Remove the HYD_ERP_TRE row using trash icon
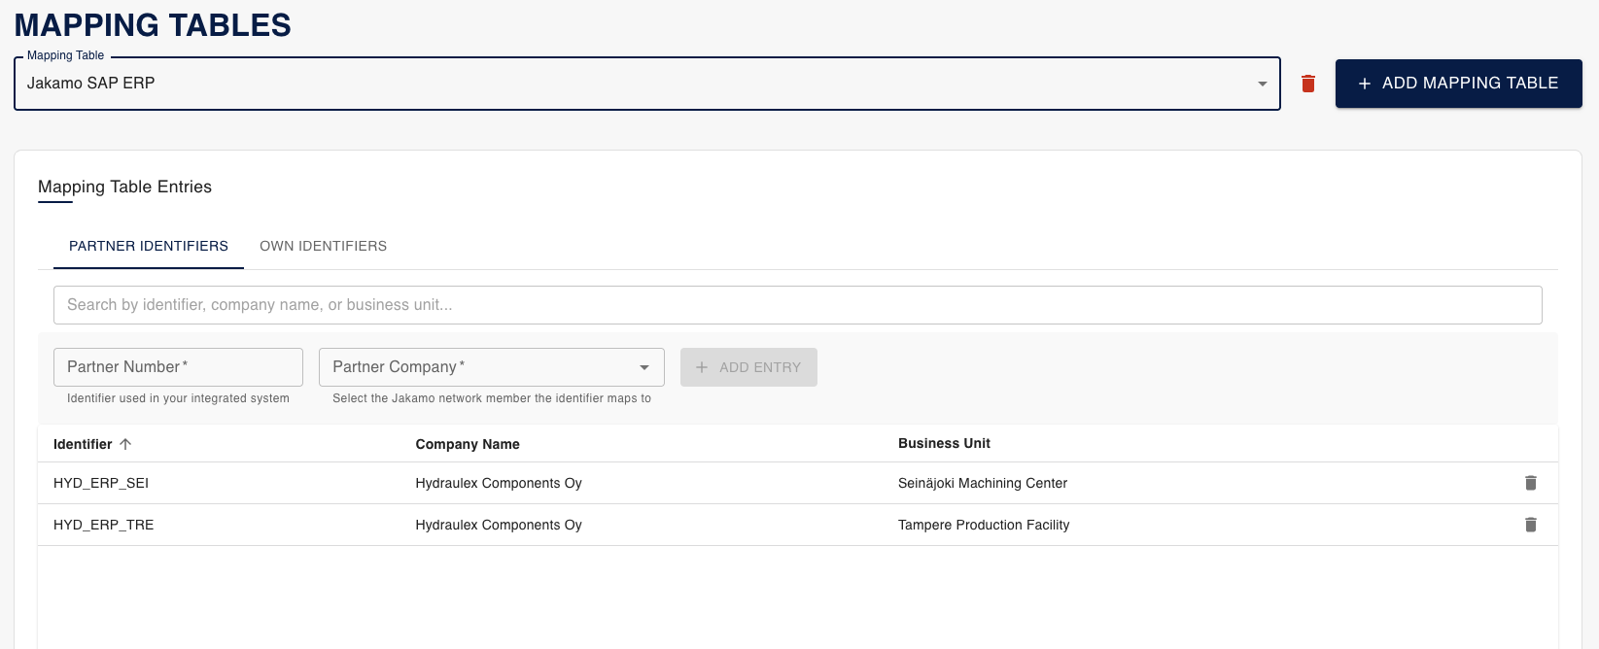The width and height of the screenshot is (1599, 649). click(x=1530, y=525)
